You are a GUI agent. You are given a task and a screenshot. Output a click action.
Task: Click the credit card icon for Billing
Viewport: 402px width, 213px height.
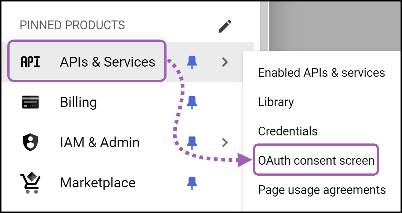point(29,102)
